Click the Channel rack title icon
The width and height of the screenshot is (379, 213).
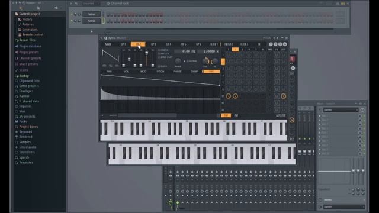108,4
